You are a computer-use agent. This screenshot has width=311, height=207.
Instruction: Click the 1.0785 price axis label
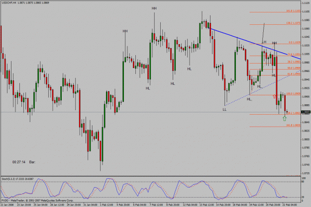pos(306,147)
